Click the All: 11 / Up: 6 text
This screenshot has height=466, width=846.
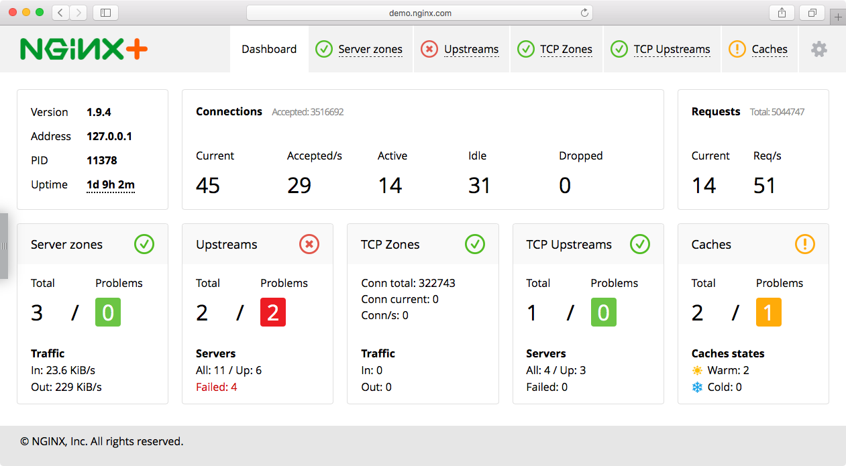[x=229, y=370]
